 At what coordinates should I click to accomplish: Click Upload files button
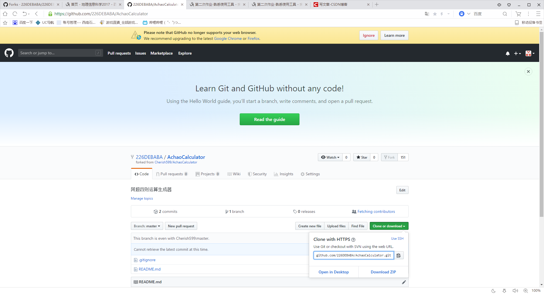click(x=336, y=226)
